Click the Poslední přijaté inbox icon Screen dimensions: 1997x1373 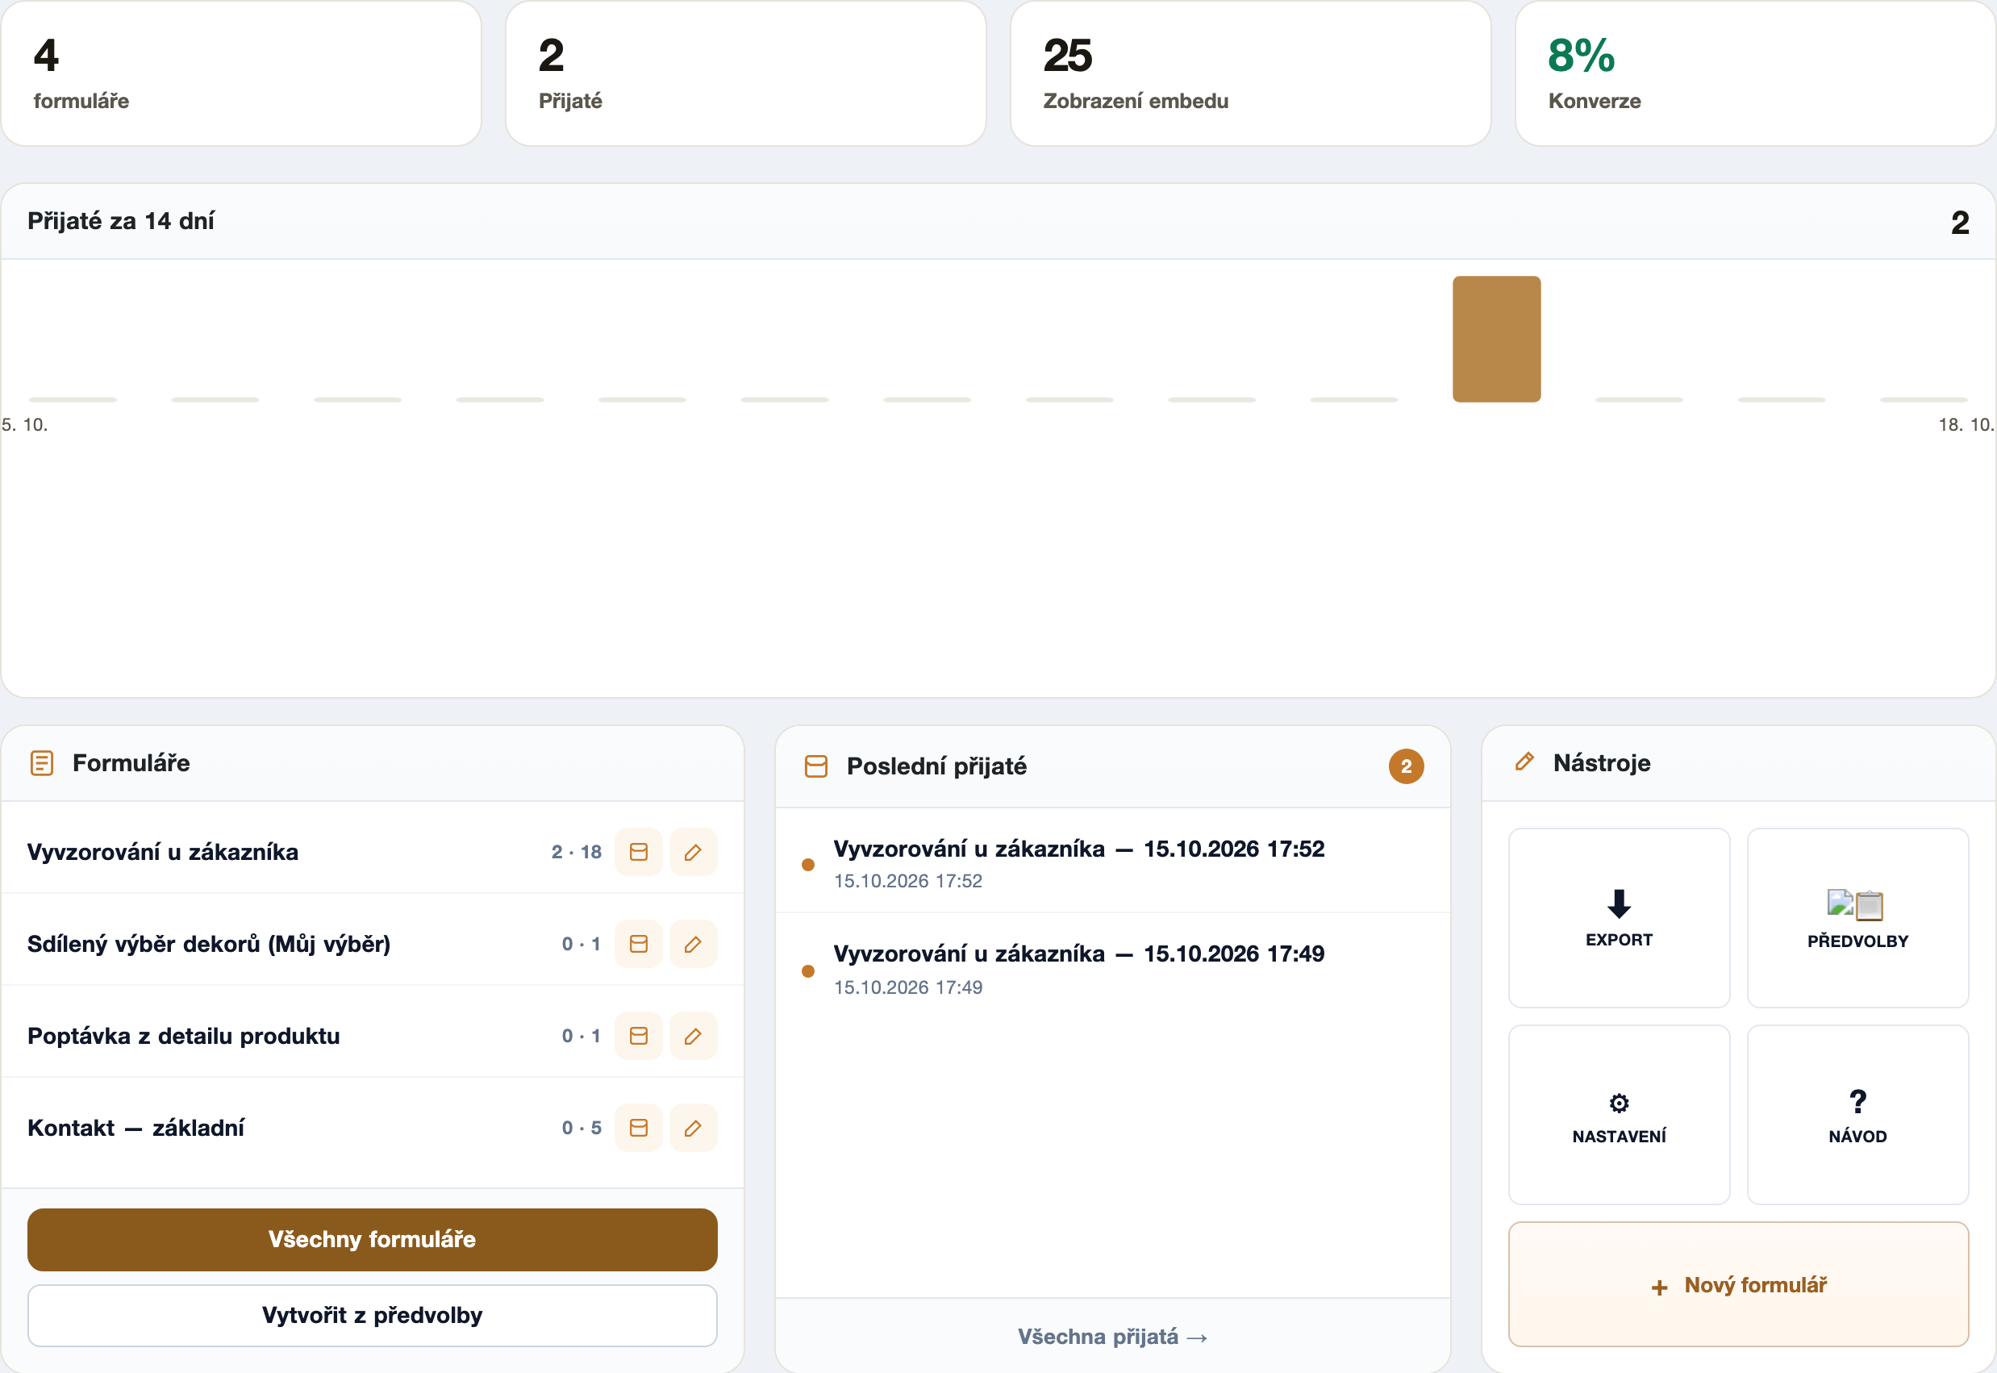pos(815,766)
